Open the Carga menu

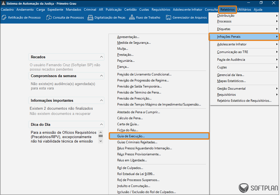[x=40, y=10]
